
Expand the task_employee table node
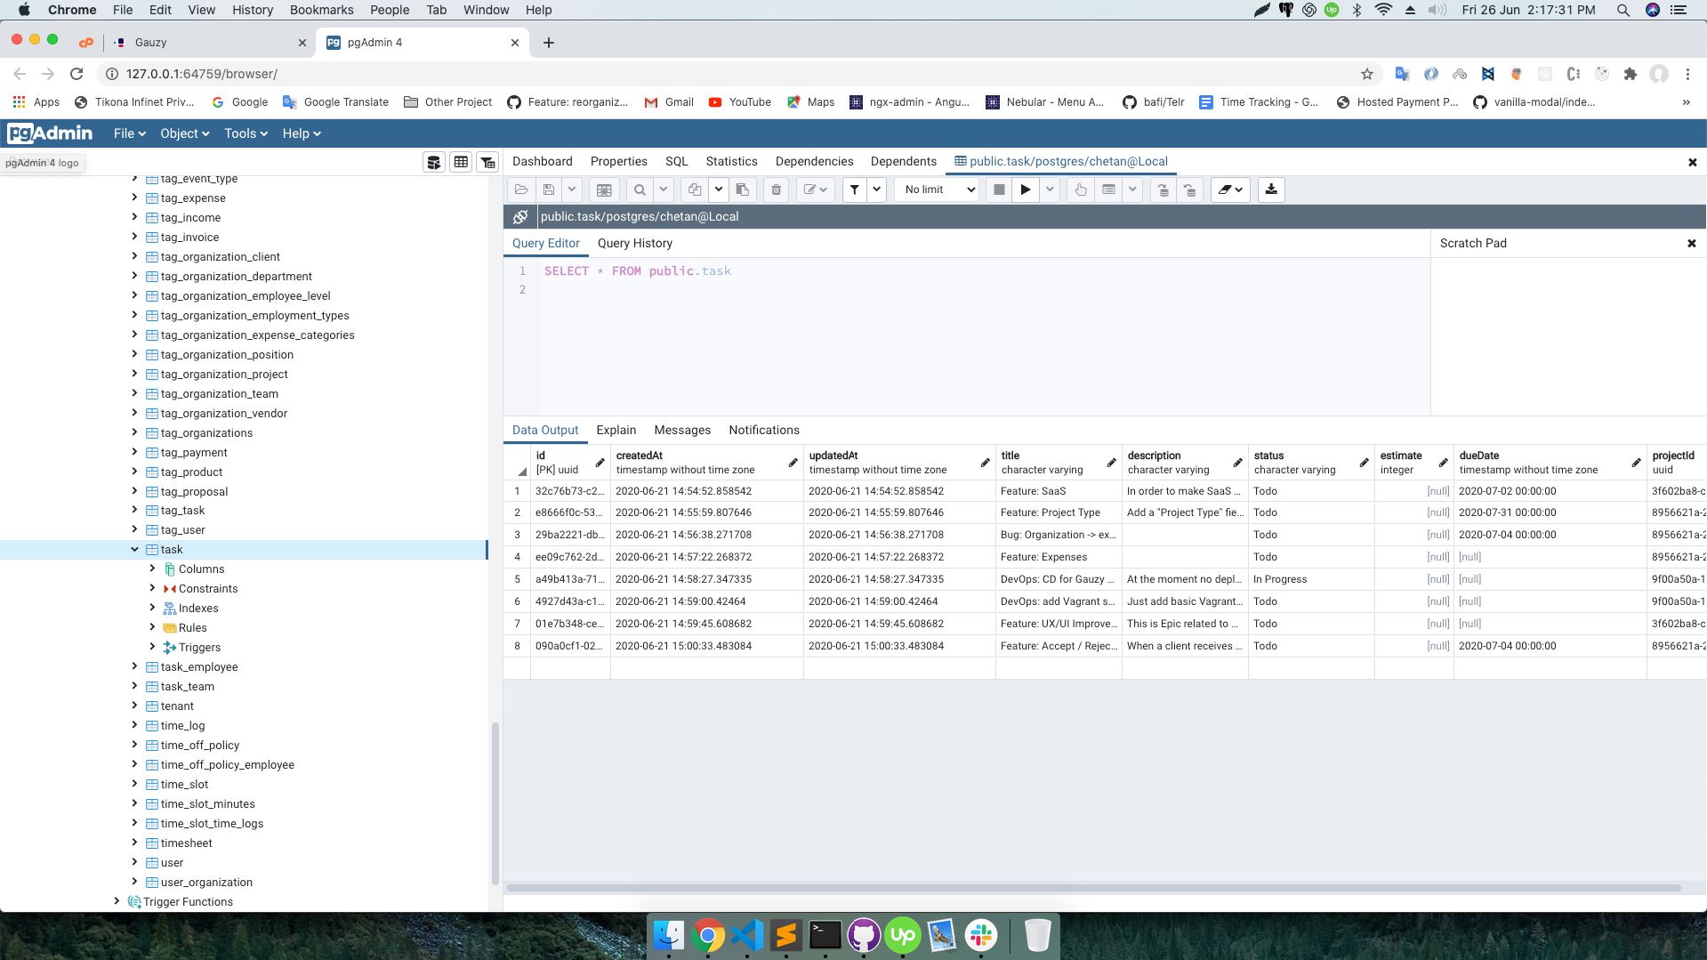pos(134,667)
